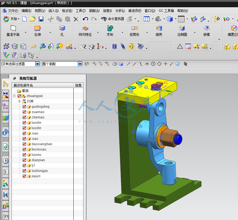
Task: Open the 阵列特征 dropdown arrow
Action: (x=98, y=32)
